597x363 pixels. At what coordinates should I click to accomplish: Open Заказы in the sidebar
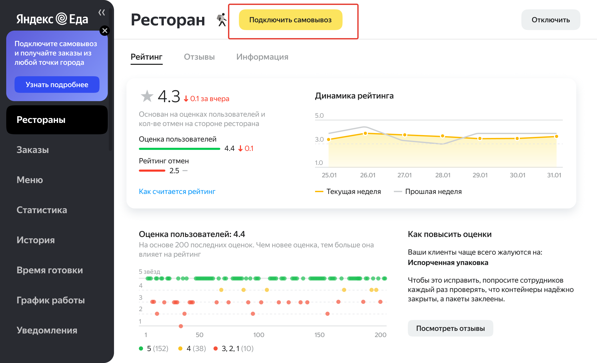point(33,150)
